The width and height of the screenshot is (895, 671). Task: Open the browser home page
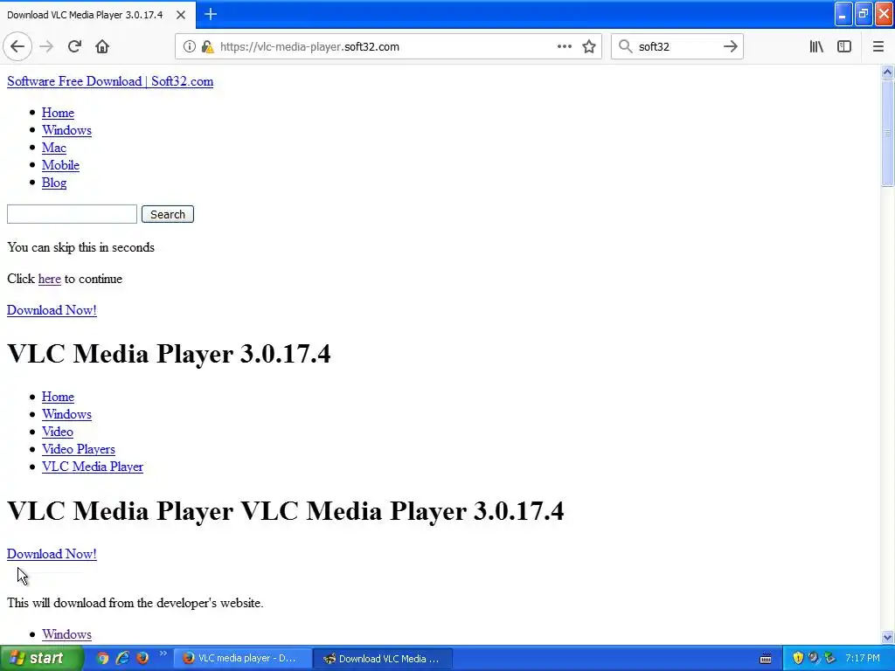tap(102, 46)
